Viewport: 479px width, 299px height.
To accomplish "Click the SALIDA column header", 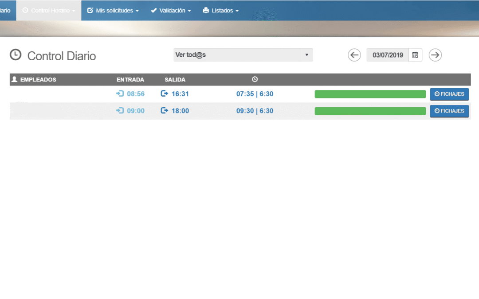I will click(x=175, y=80).
